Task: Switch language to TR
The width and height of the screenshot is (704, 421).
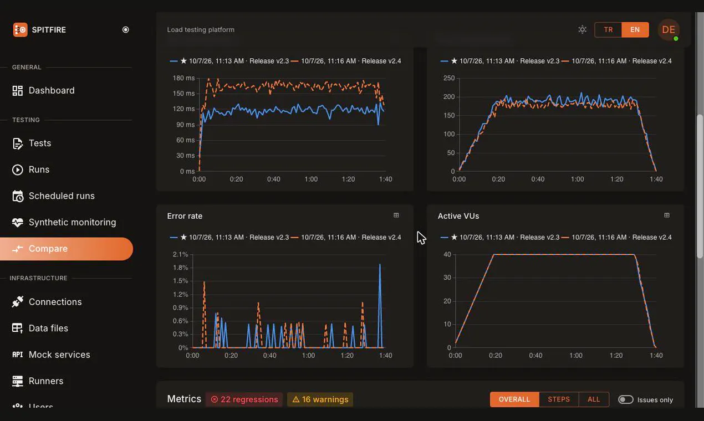Action: pos(608,29)
